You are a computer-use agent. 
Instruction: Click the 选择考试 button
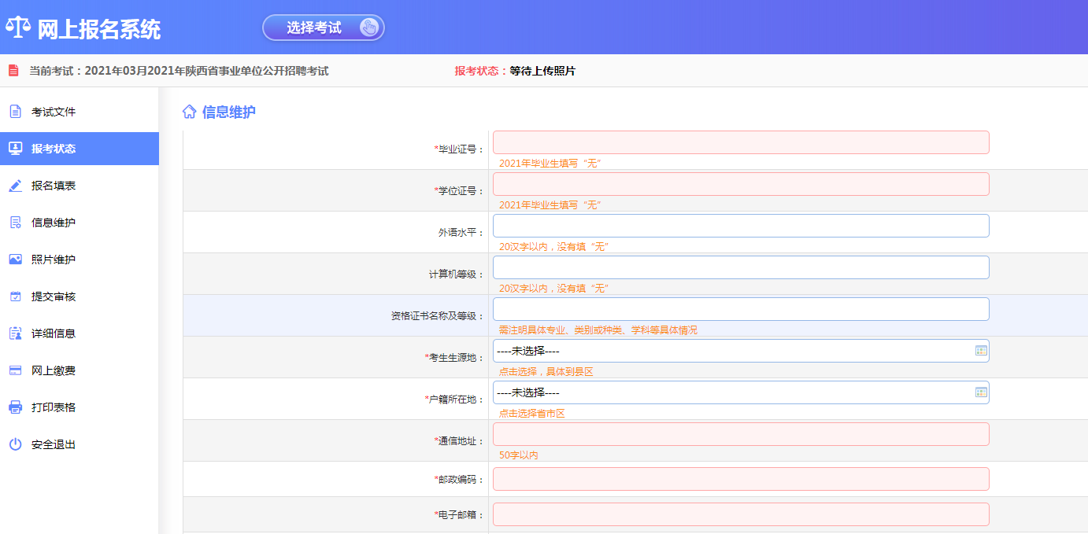(x=323, y=27)
